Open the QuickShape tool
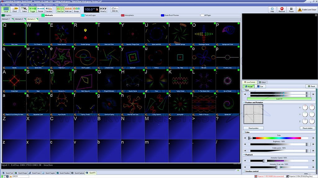Screen dimensions: 318x178 (x=21, y=173)
